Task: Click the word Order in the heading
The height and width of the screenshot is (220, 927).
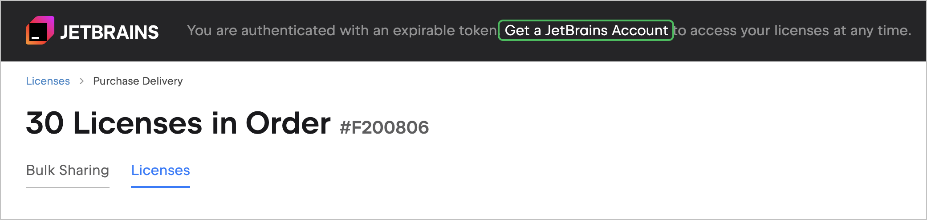Action: click(288, 123)
